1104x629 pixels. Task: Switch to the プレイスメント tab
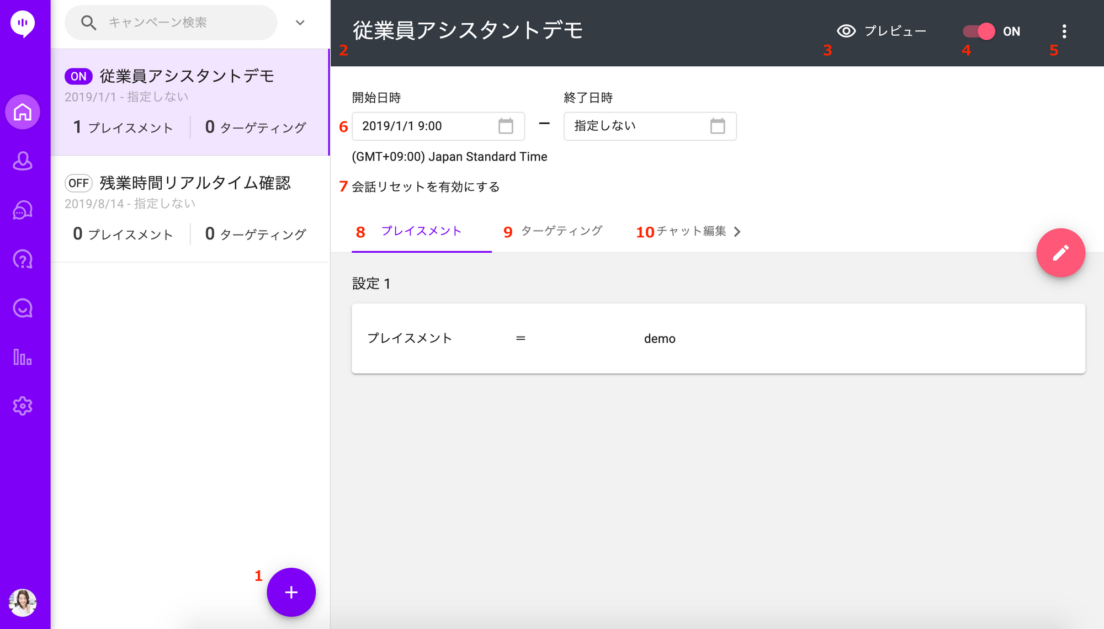coord(422,231)
